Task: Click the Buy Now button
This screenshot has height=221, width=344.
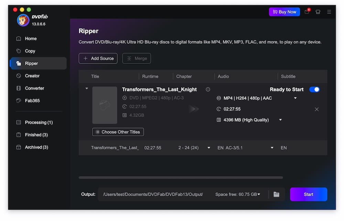Action: [284, 12]
